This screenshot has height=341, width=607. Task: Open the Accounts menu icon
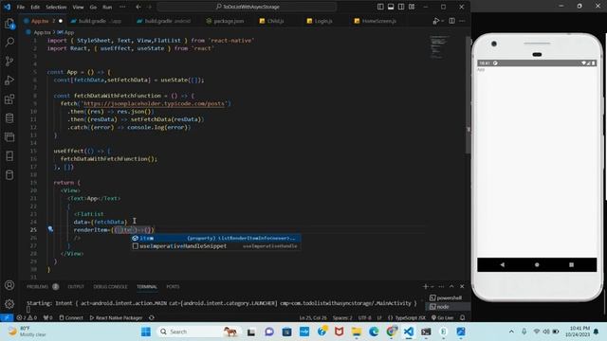tap(9, 285)
